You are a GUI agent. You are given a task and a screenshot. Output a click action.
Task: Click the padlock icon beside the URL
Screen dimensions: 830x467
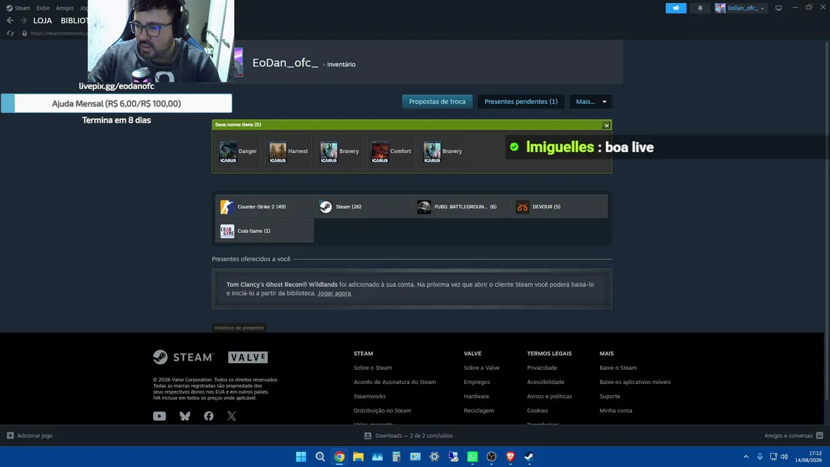pos(25,33)
